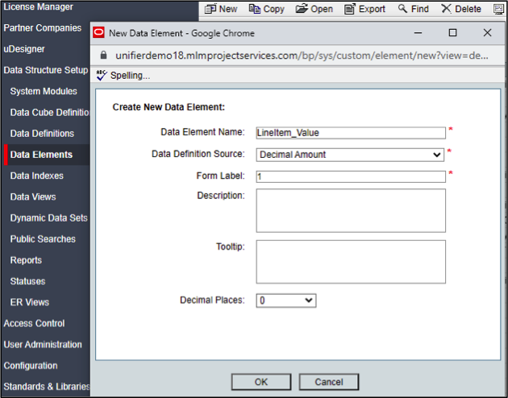The height and width of the screenshot is (398, 508).
Task: Click the New toolbar icon
Action: (x=210, y=9)
